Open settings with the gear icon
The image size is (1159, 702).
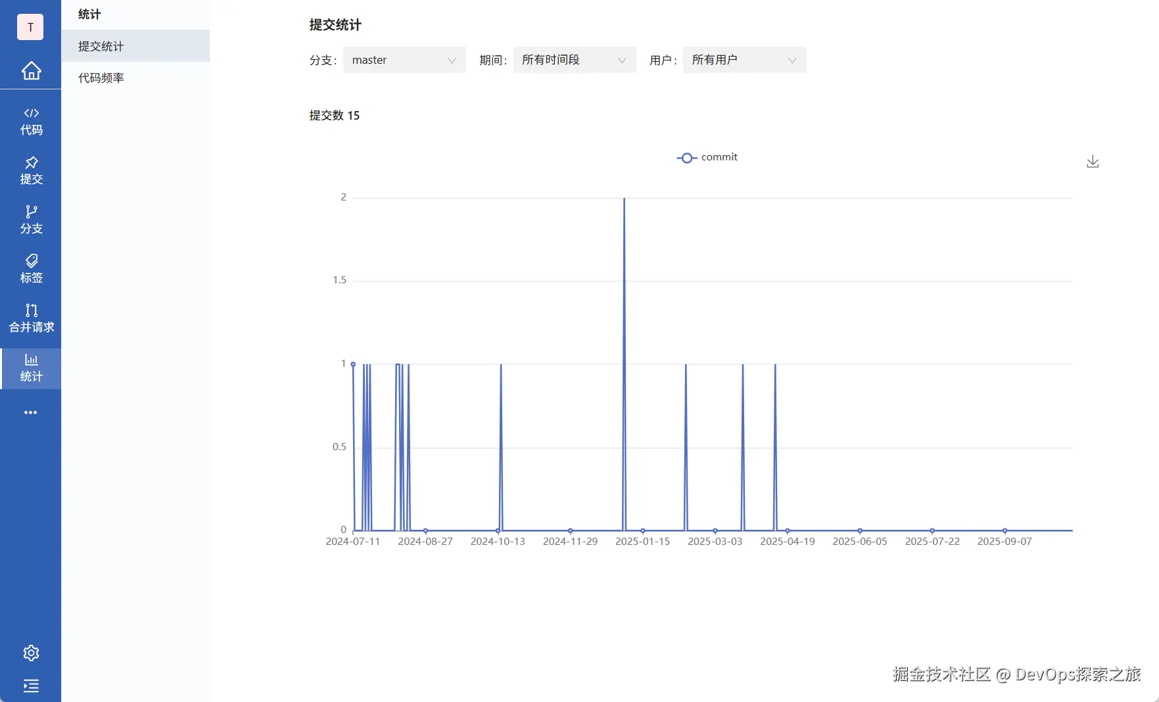point(31,653)
